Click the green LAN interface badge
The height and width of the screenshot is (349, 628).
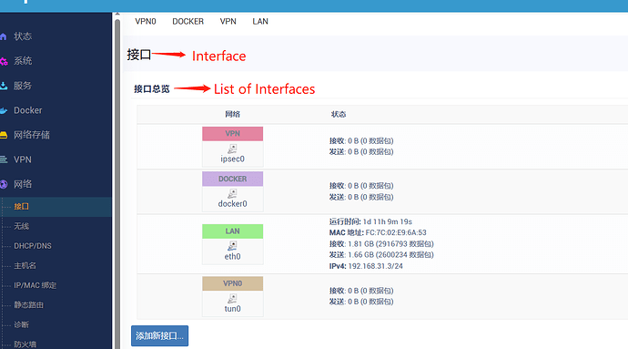(x=232, y=231)
